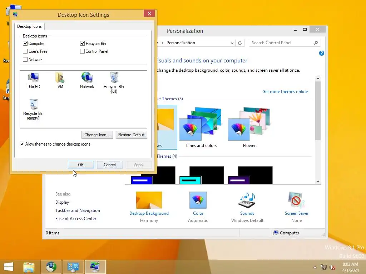366x274 pixels.
Task: Open Taskbar and Navigation link
Action: tap(78, 210)
